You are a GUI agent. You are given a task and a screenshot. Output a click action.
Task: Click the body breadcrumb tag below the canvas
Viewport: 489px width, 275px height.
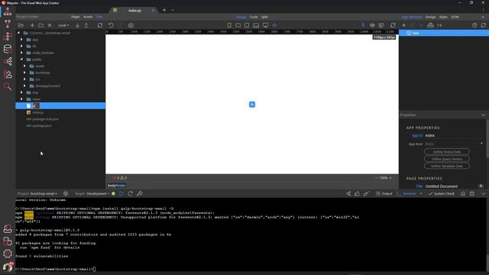(x=116, y=186)
